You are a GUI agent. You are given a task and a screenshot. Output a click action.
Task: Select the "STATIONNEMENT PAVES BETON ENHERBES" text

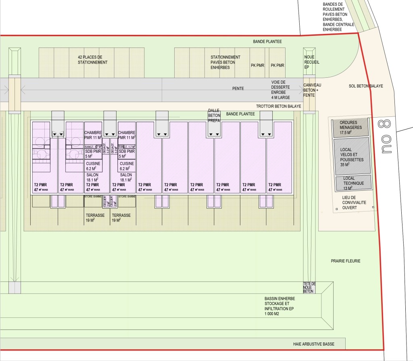225,62
